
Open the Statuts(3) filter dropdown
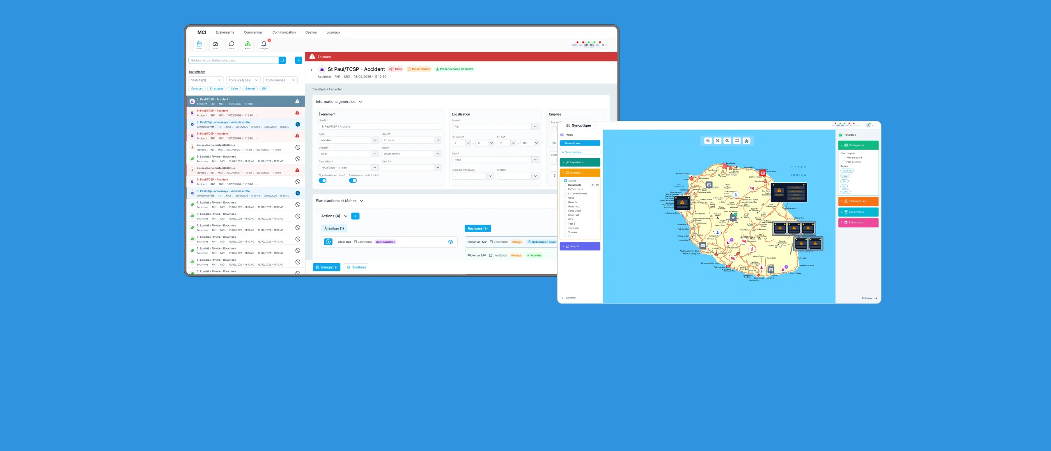pyautogui.click(x=206, y=80)
